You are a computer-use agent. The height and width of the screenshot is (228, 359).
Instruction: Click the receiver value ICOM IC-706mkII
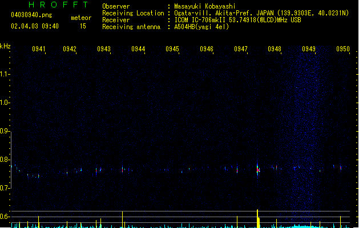[x=200, y=20]
